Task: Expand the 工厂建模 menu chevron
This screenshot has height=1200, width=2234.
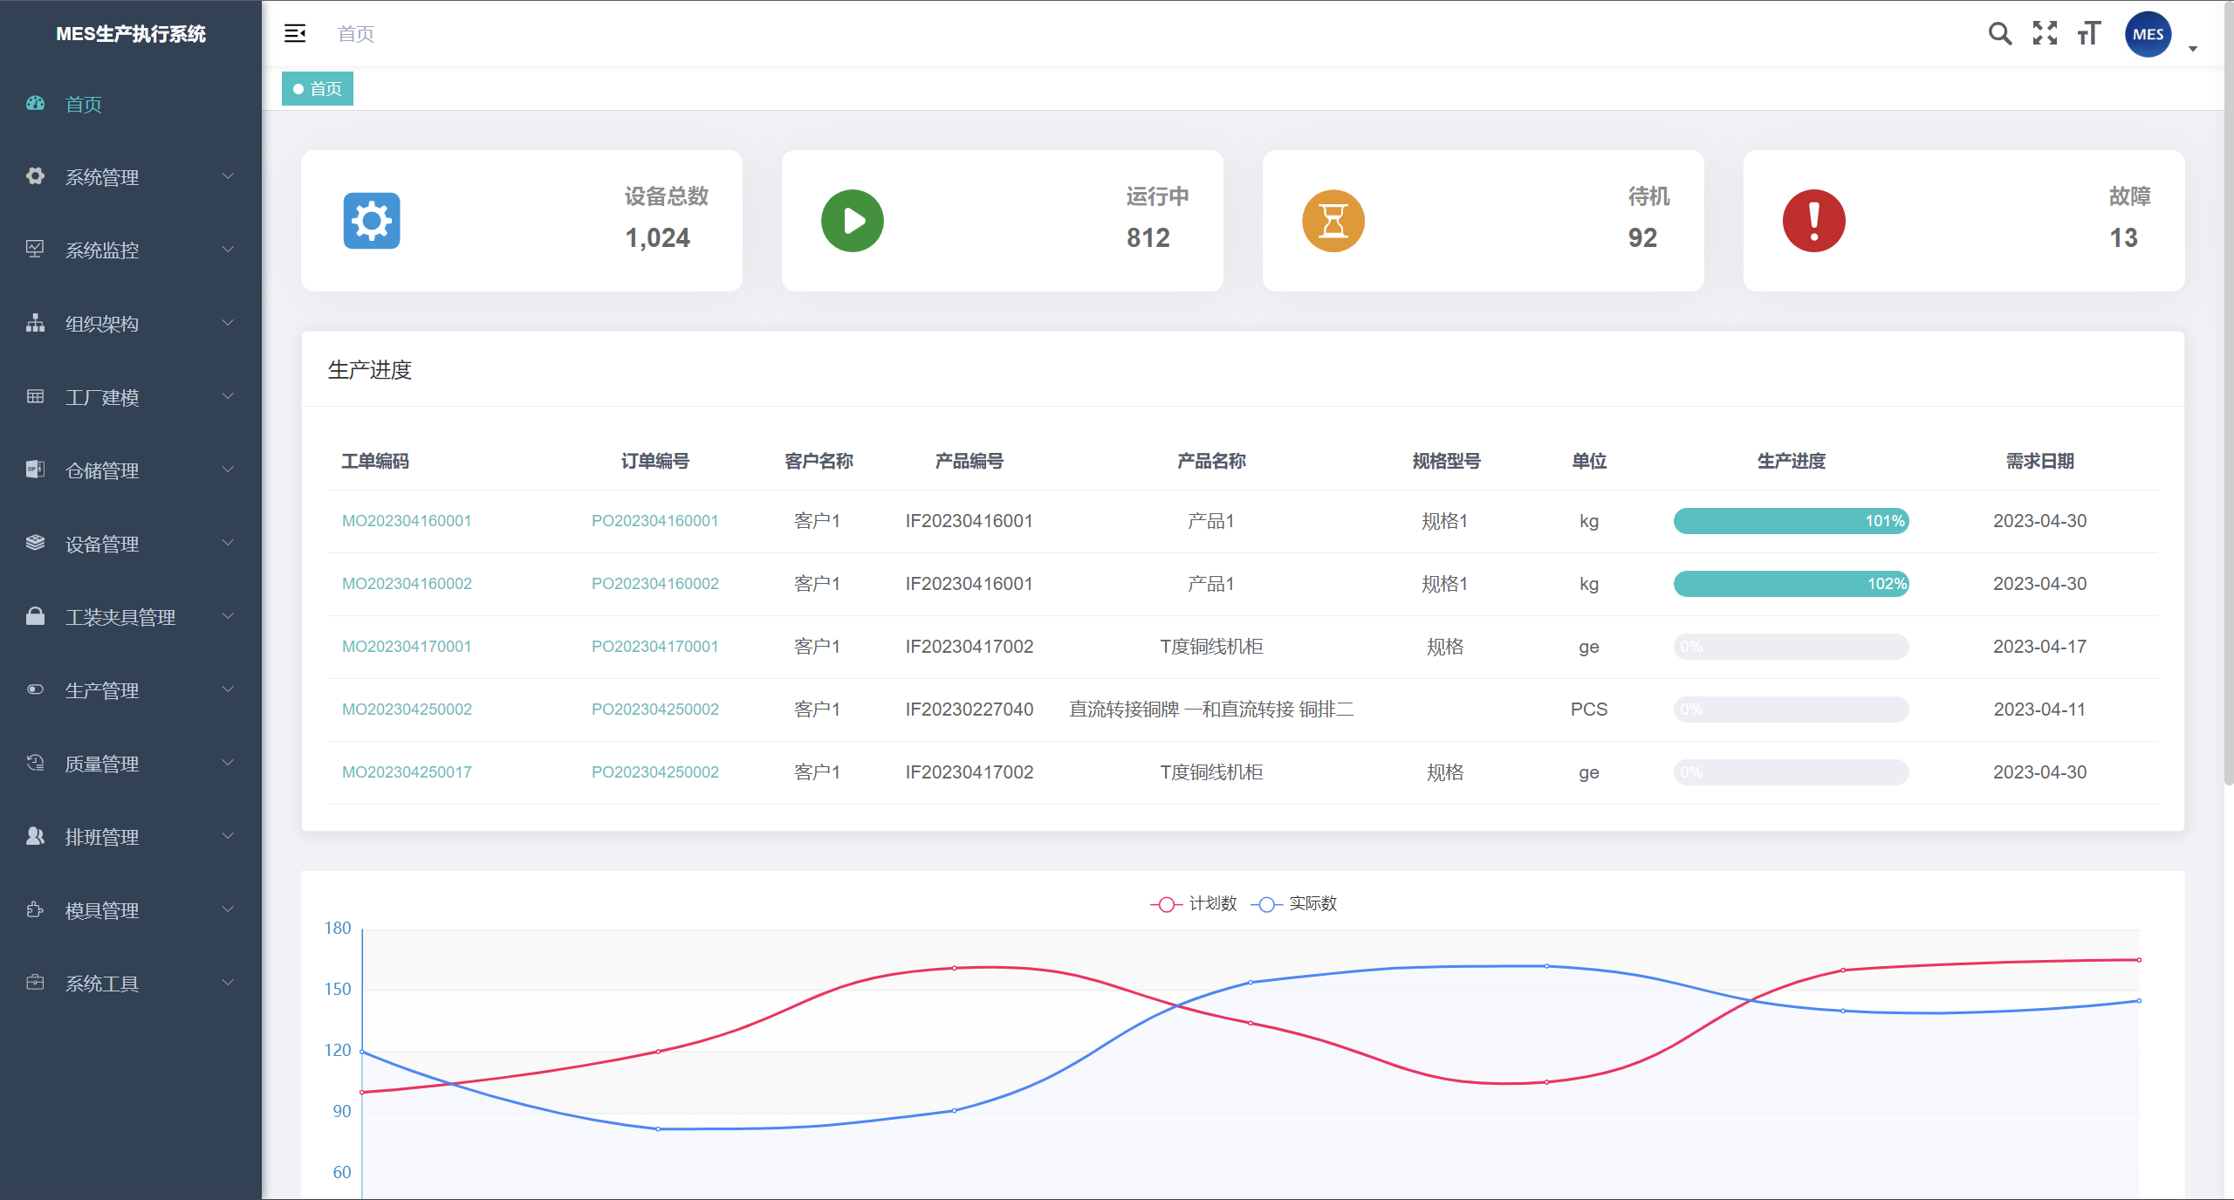Action: coord(228,396)
